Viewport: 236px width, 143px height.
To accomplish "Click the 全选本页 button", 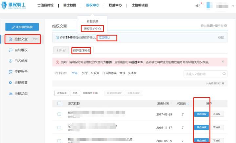I will pyautogui.click(x=62, y=93).
